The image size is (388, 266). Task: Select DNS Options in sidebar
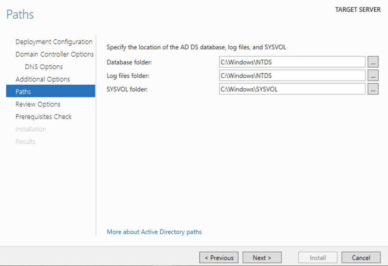(x=44, y=67)
